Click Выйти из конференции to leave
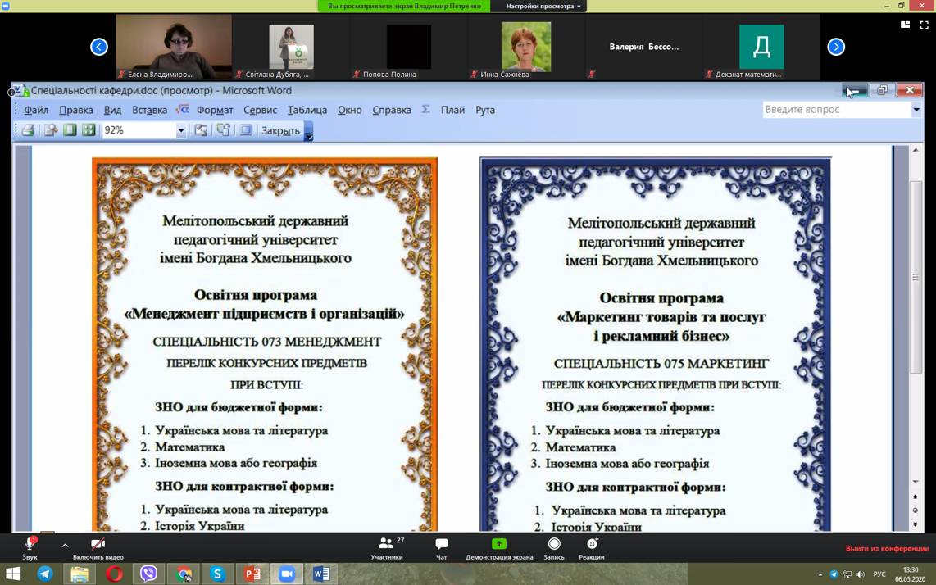 887,548
